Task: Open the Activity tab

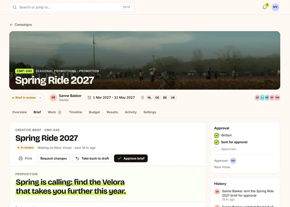Action: point(130,112)
